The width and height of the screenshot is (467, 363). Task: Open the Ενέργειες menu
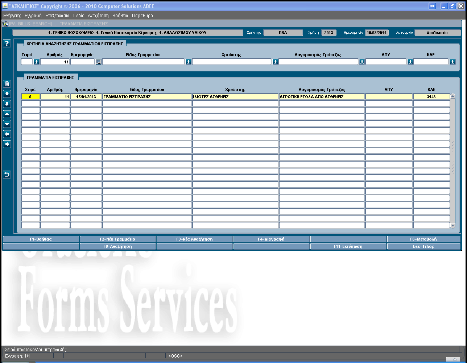click(12, 16)
